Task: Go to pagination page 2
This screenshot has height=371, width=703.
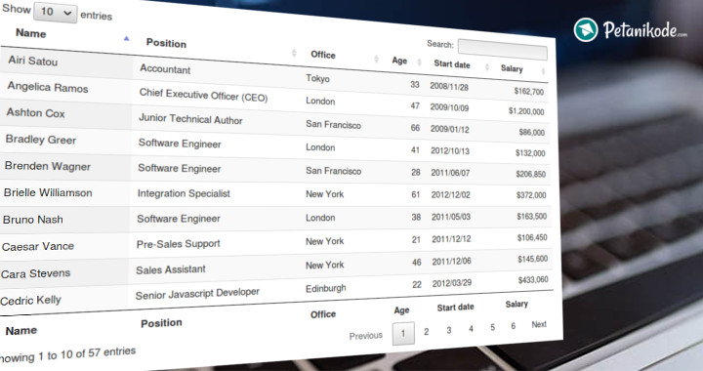Action: pos(427,332)
